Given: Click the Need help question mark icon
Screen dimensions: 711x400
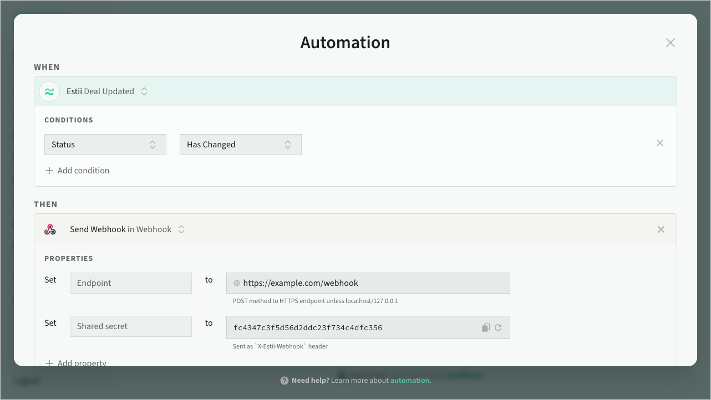Looking at the screenshot, I should [285, 381].
